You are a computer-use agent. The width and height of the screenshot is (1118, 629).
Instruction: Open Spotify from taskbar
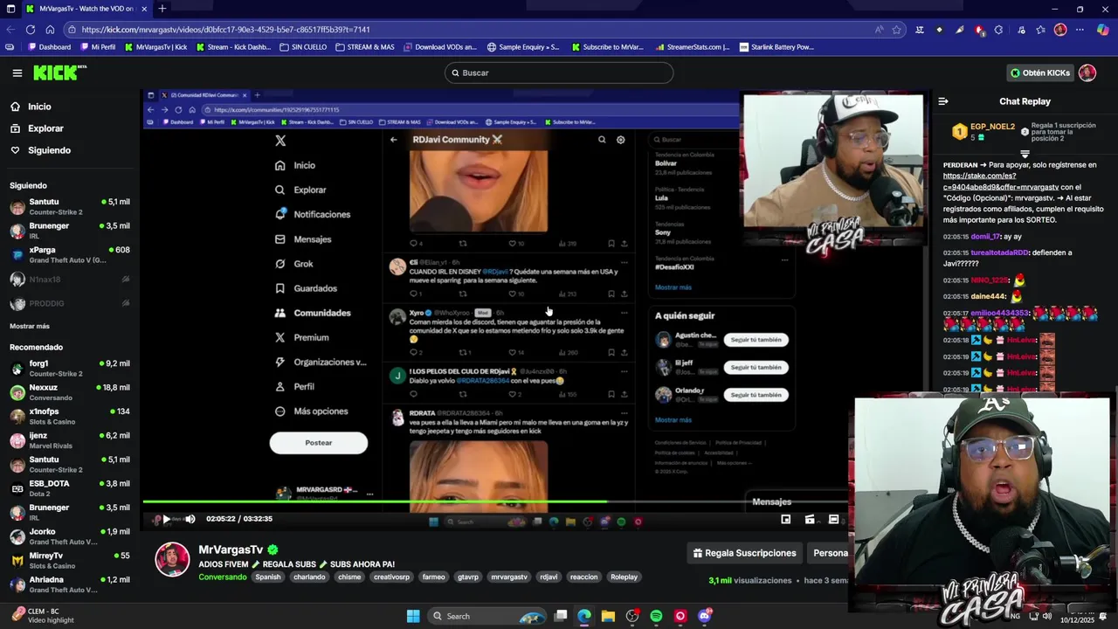pyautogui.click(x=656, y=616)
